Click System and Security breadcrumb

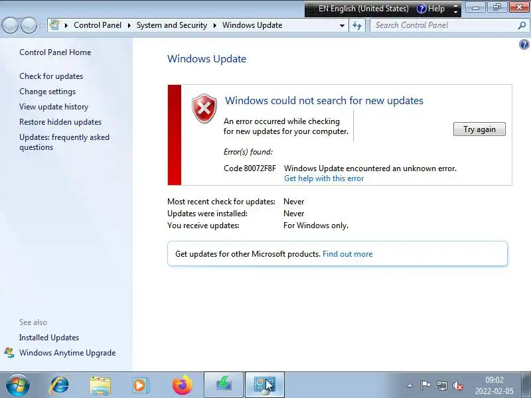point(172,25)
